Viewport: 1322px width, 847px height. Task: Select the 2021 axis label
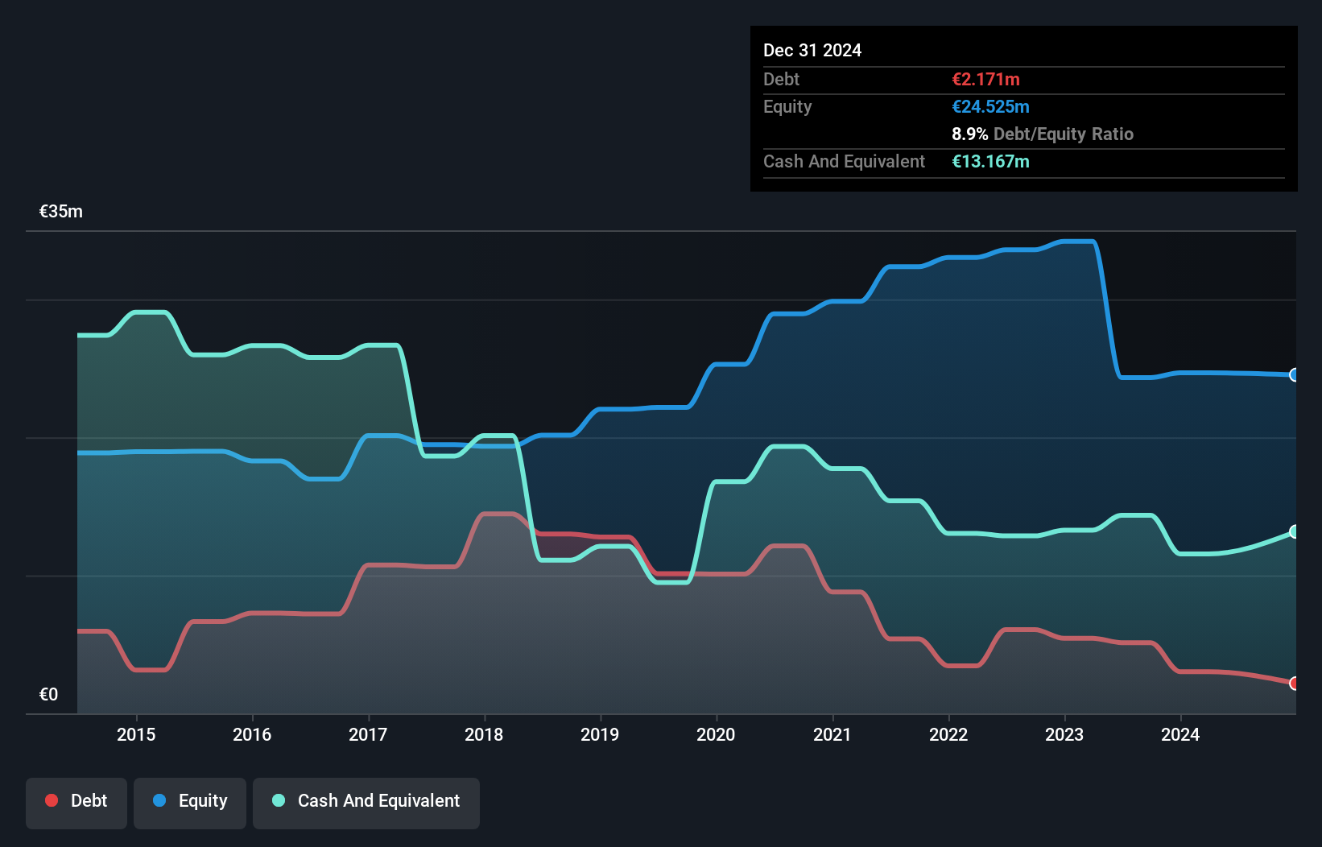pyautogui.click(x=832, y=734)
